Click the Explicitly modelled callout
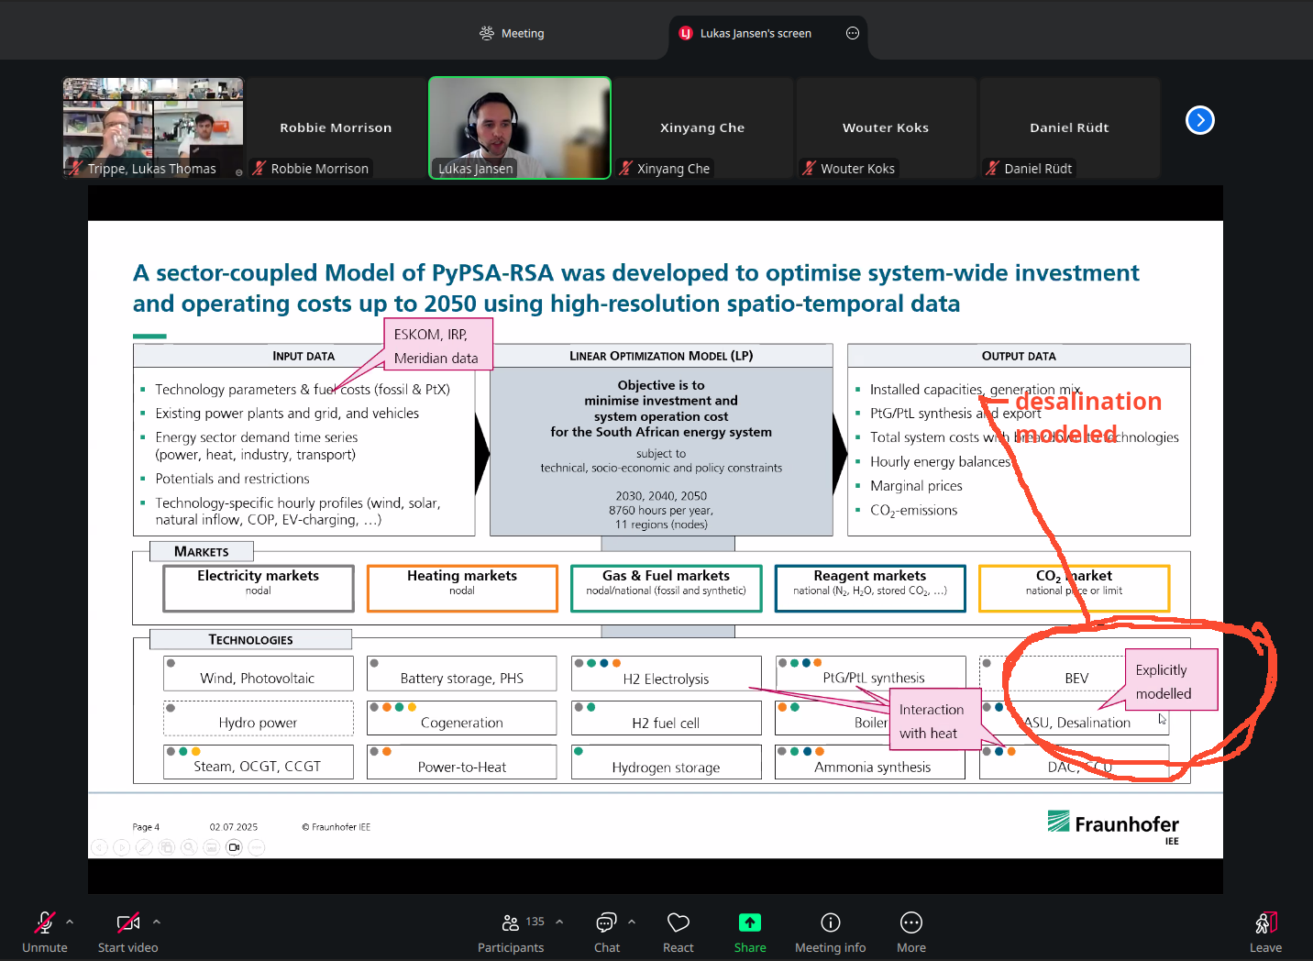Screen dimensions: 1313x961 pos(1171,680)
